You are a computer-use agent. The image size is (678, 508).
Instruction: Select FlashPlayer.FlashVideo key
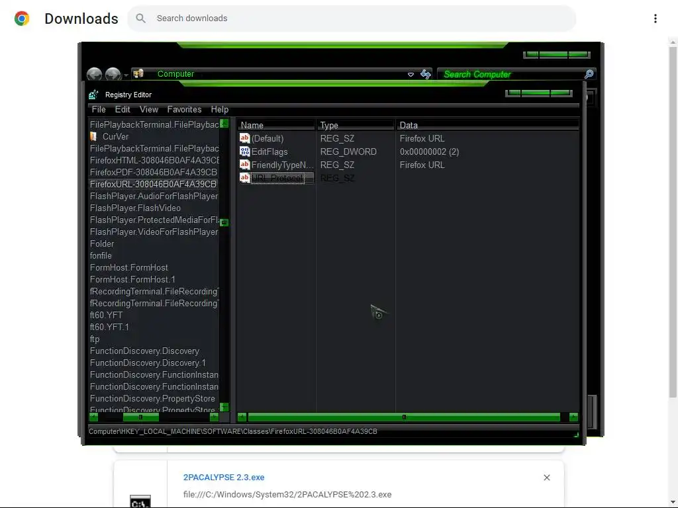tap(135, 208)
